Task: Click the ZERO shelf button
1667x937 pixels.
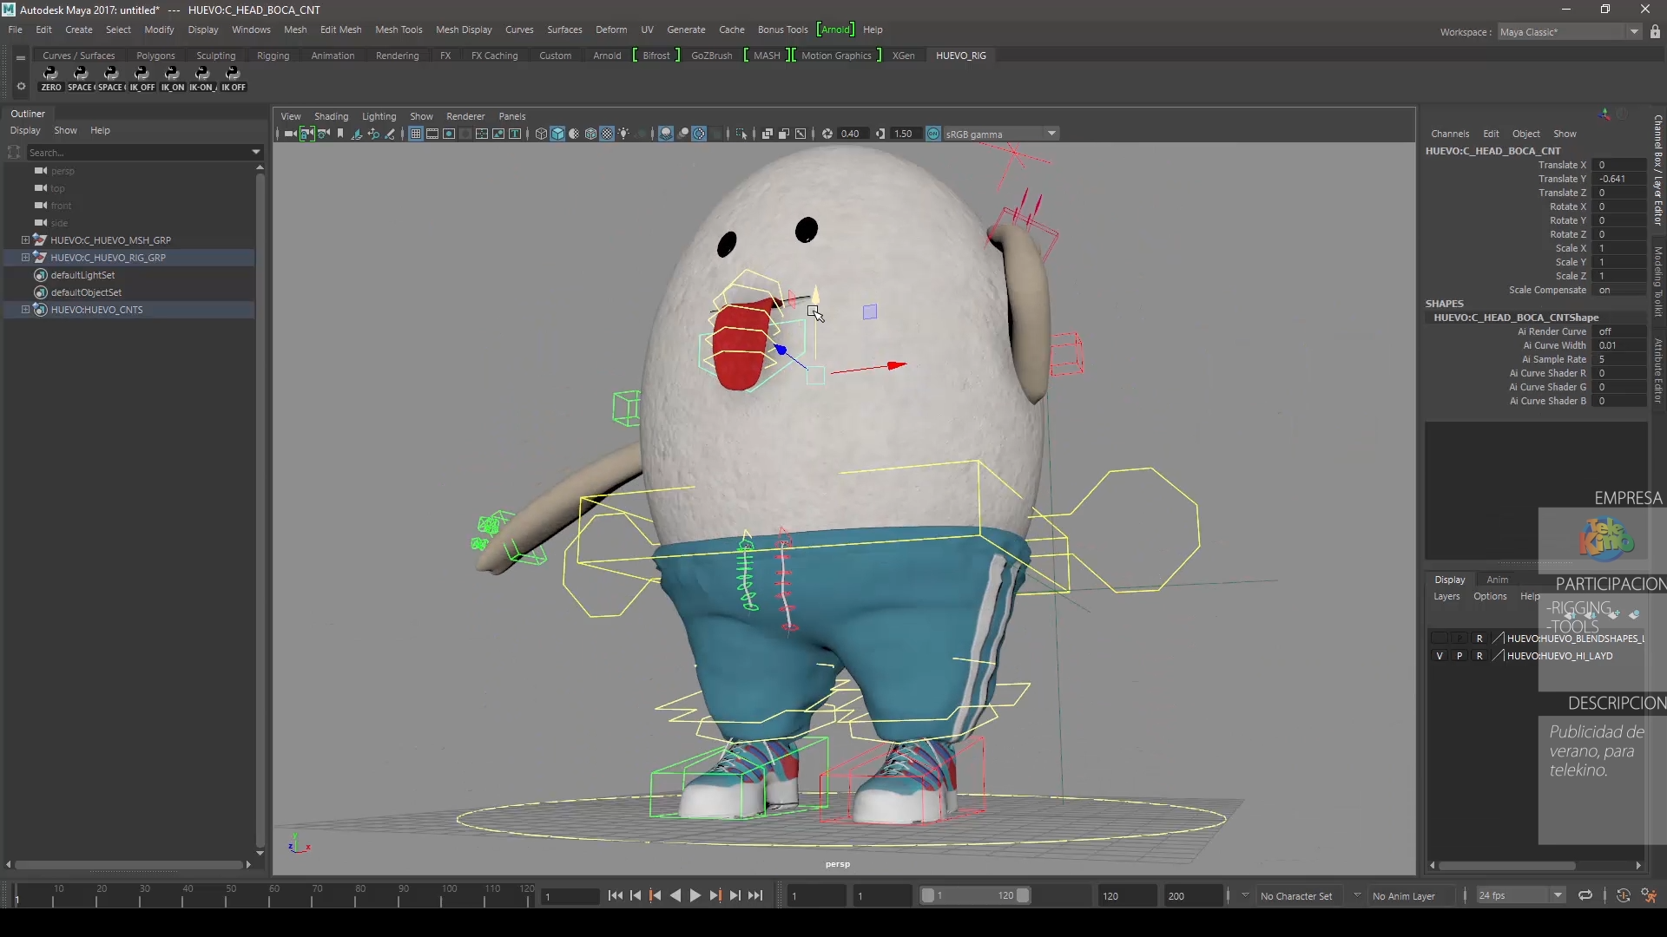Action: pyautogui.click(x=50, y=79)
